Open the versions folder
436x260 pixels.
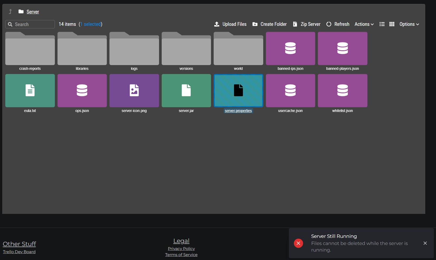pos(186,48)
